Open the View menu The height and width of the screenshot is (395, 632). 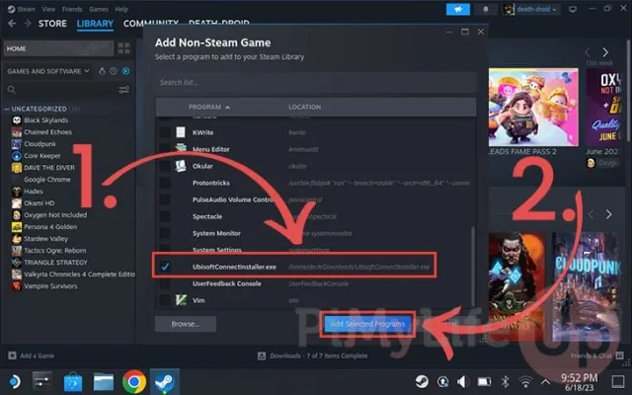[x=48, y=9]
